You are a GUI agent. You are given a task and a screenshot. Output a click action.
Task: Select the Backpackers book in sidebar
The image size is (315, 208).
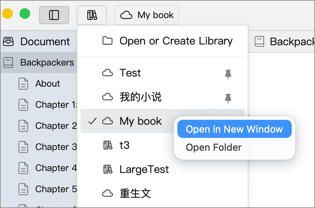pos(39,63)
